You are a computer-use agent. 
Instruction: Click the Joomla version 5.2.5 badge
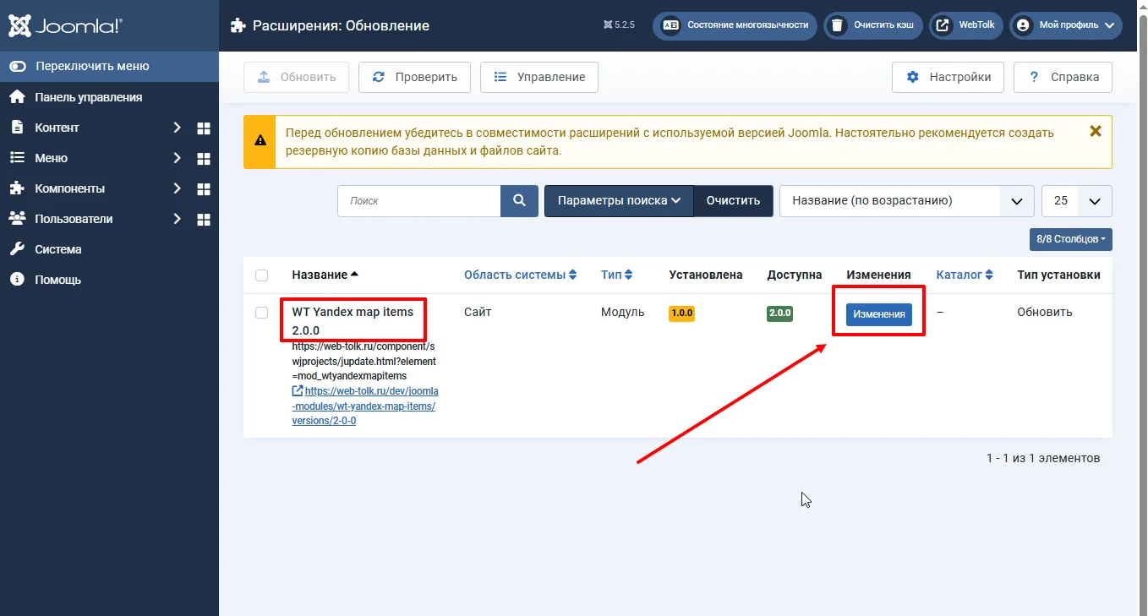click(x=619, y=25)
